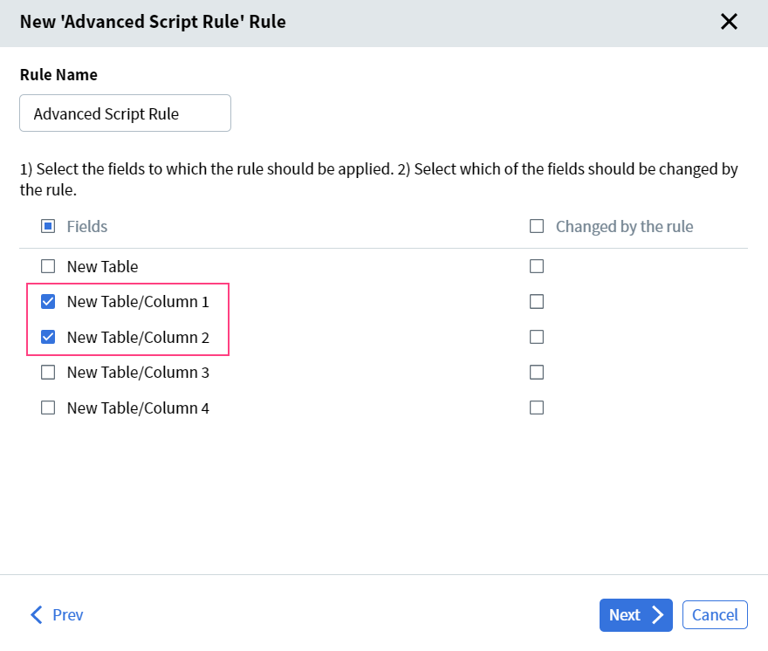Screen dimensions: 768x651
Task: Enable Changed by the rule for Column 1
Action: click(537, 301)
